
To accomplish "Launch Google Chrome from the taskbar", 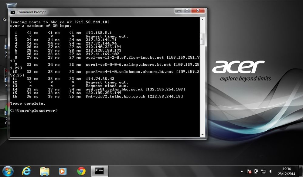I will pyautogui.click(x=81, y=171).
